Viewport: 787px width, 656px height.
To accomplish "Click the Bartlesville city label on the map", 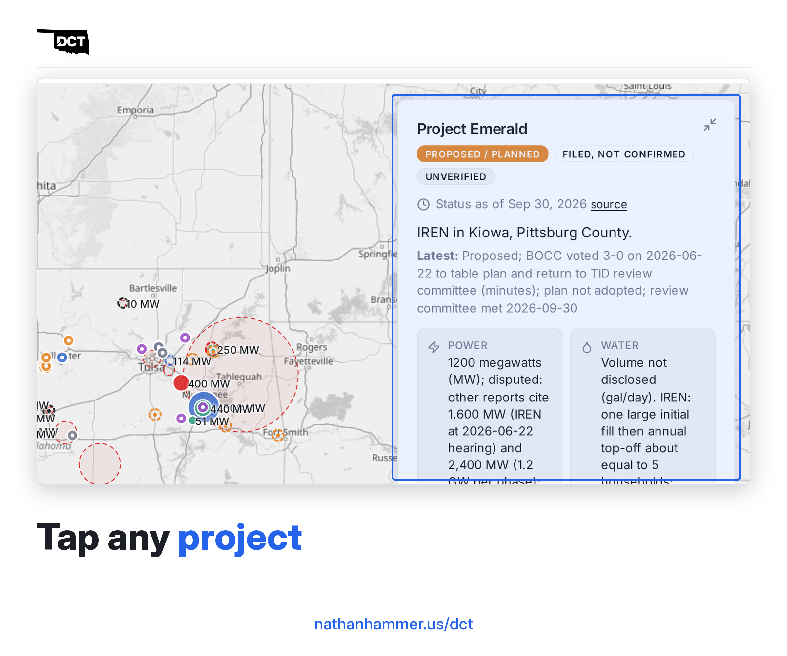I will click(153, 288).
